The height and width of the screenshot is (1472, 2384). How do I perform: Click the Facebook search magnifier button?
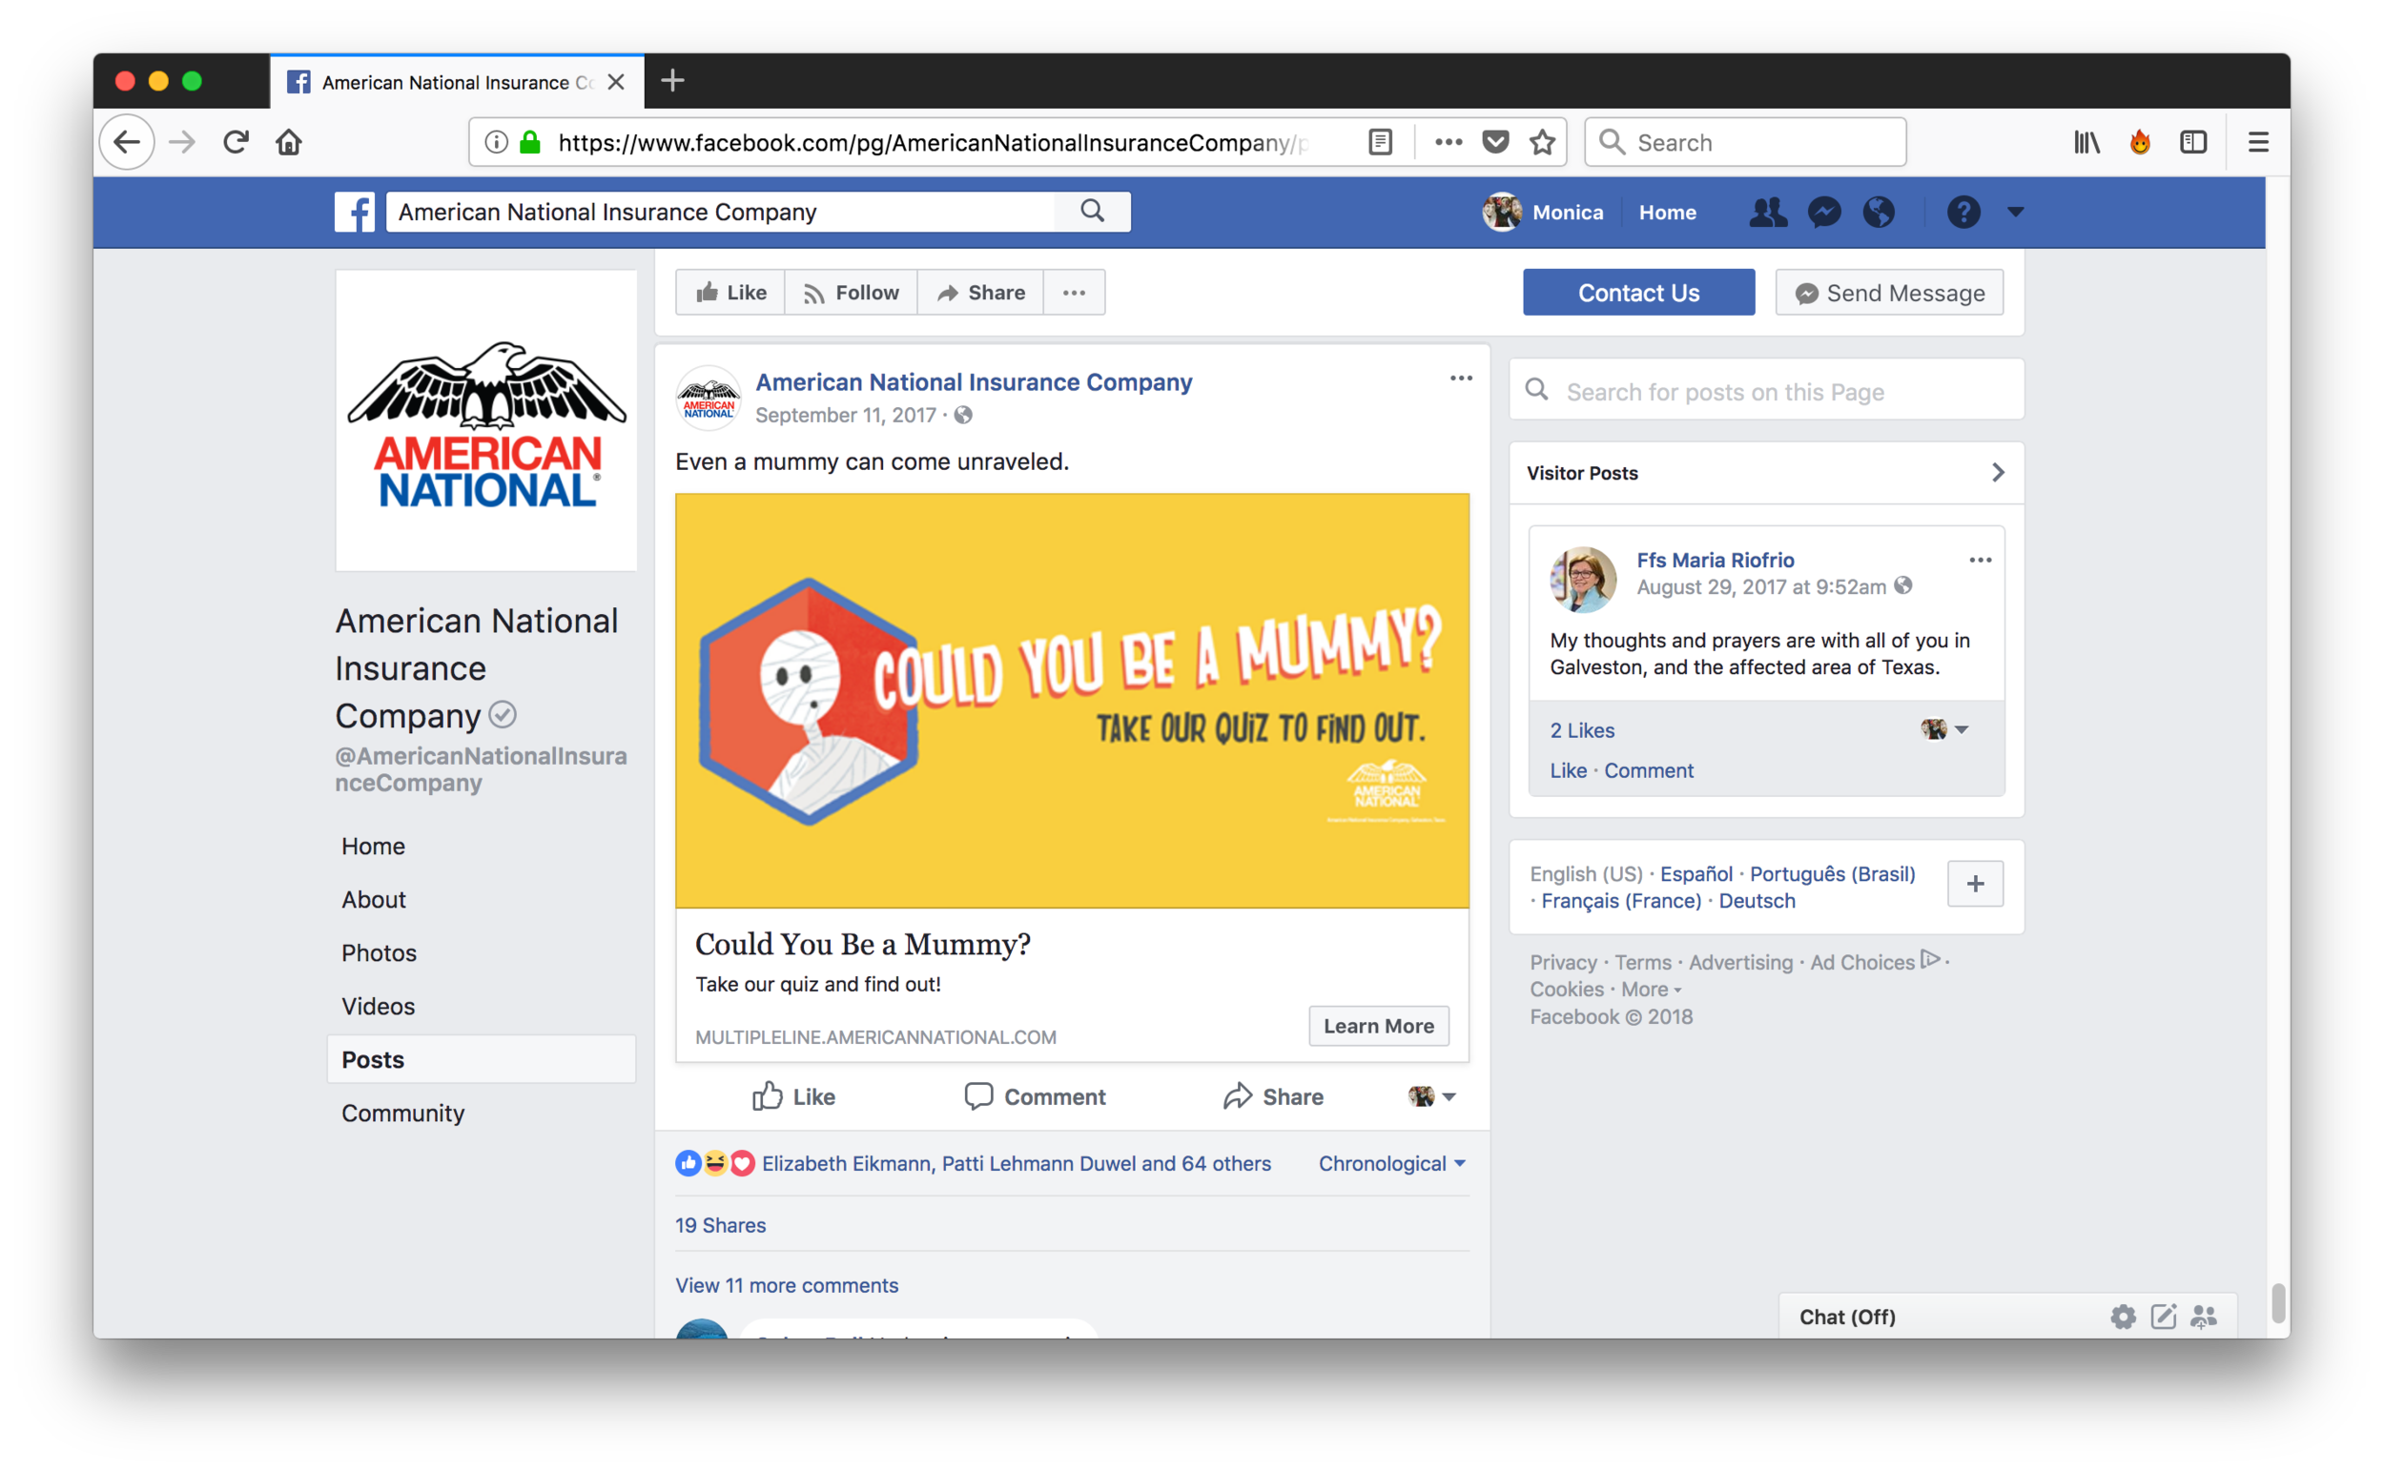point(1093,212)
